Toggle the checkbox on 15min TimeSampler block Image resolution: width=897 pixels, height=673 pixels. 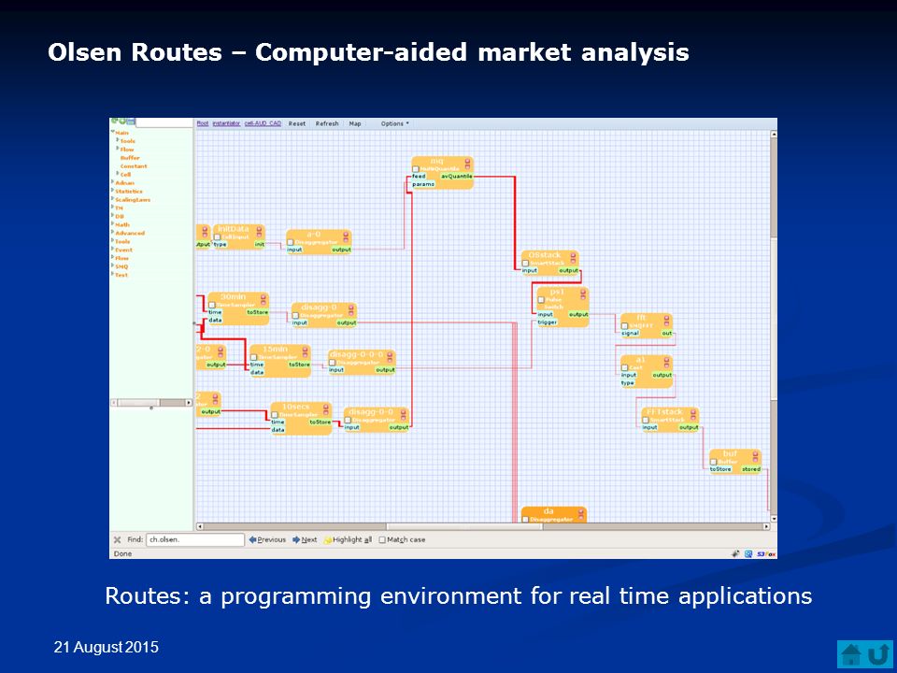[x=253, y=357]
